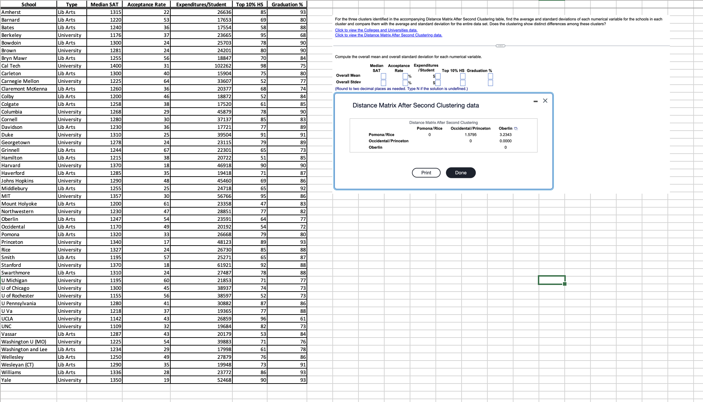Minimize the Distance Matrix dialog
The height and width of the screenshot is (402, 703).
535,101
